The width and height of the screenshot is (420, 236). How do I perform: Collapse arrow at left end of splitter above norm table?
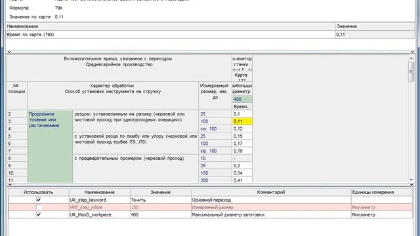tap(9, 52)
